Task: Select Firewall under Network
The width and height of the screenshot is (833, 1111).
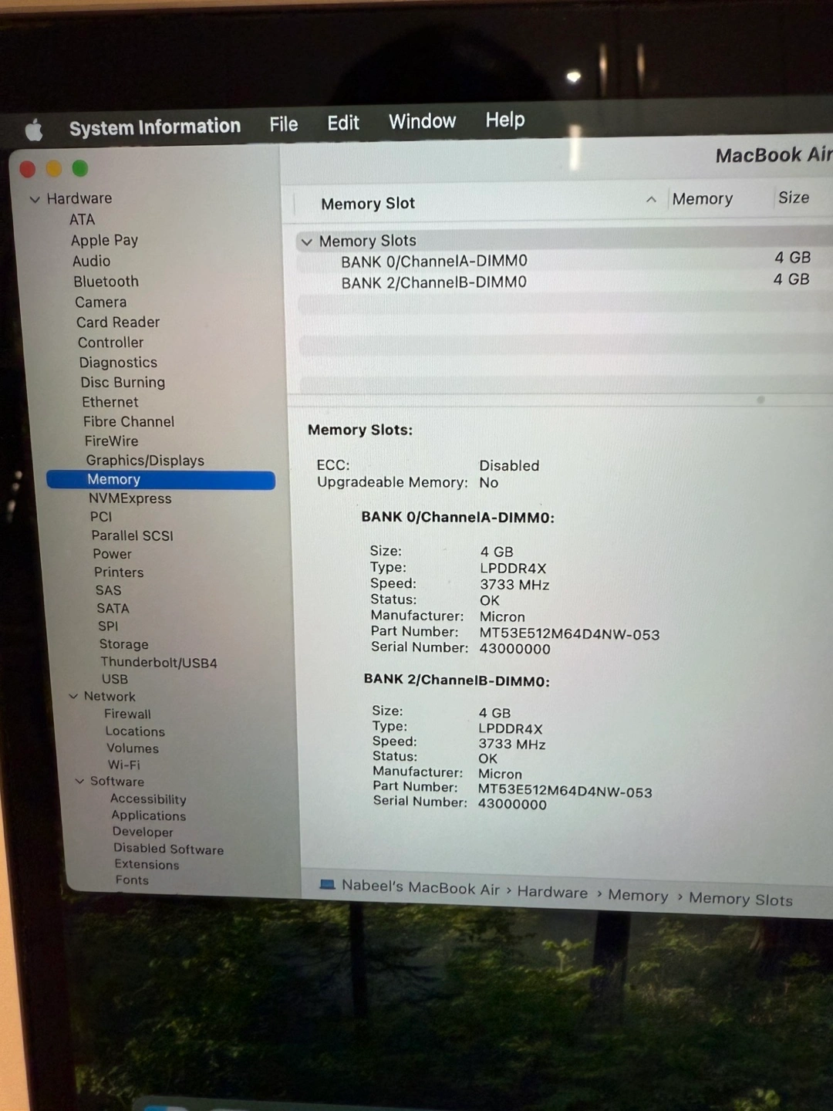Action: [127, 714]
